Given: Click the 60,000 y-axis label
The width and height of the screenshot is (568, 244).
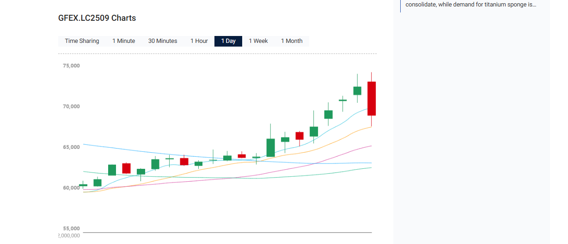Looking at the screenshot, I should (x=72, y=188).
